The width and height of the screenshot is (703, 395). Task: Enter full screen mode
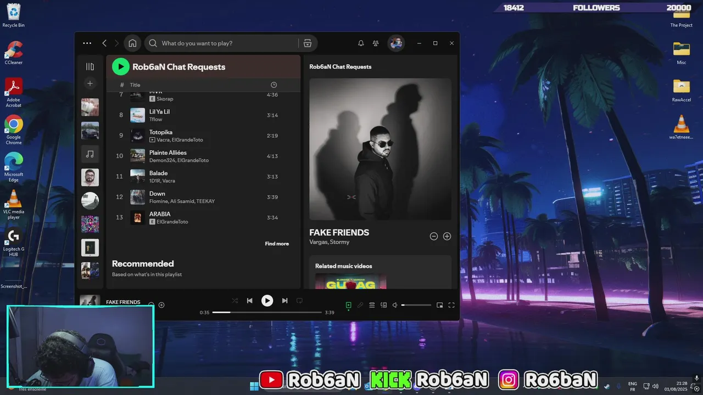[451, 305]
